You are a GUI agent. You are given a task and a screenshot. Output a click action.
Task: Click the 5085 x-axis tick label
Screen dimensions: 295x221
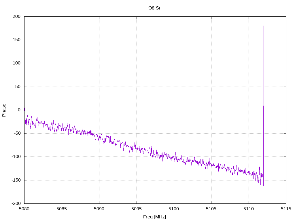point(62,209)
